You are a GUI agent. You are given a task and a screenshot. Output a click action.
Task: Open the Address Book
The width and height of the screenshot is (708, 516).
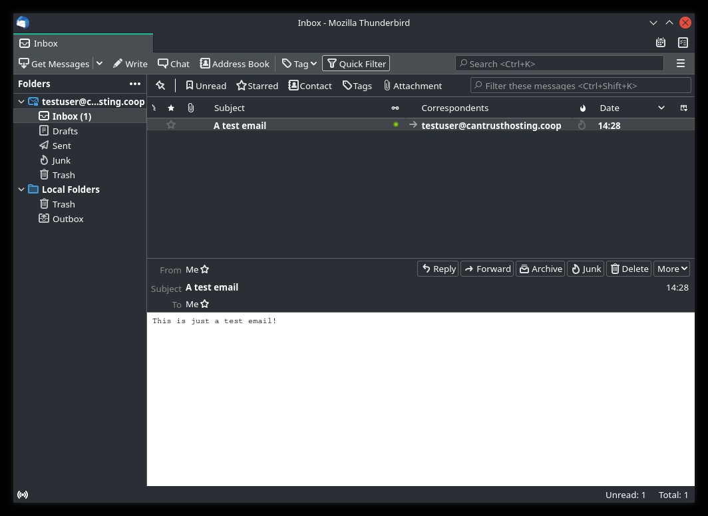[234, 64]
